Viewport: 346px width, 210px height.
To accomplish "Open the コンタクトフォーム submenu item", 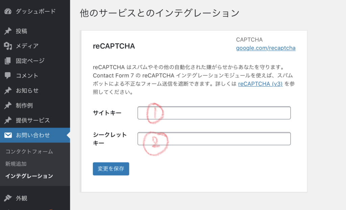I will coord(29,152).
